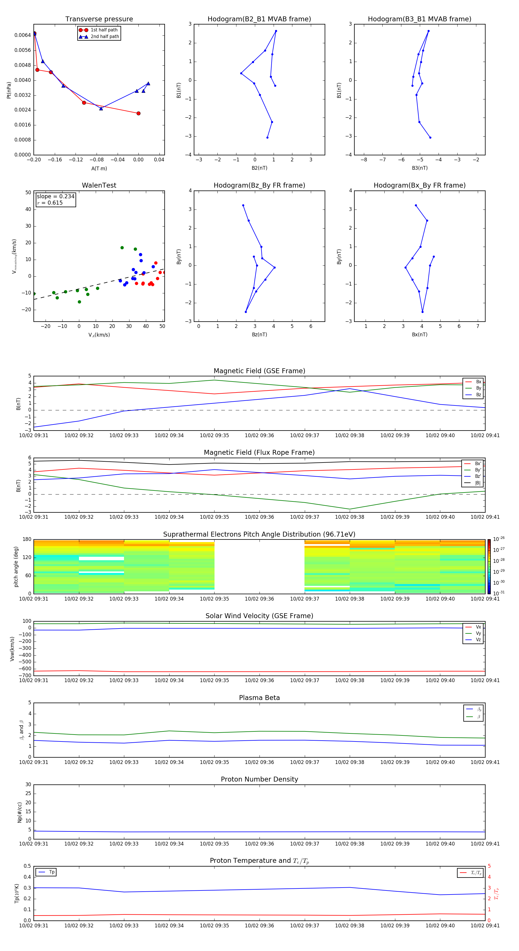Click the '180' pitch angle tick label
This screenshot has height=951, width=519.
27,539
